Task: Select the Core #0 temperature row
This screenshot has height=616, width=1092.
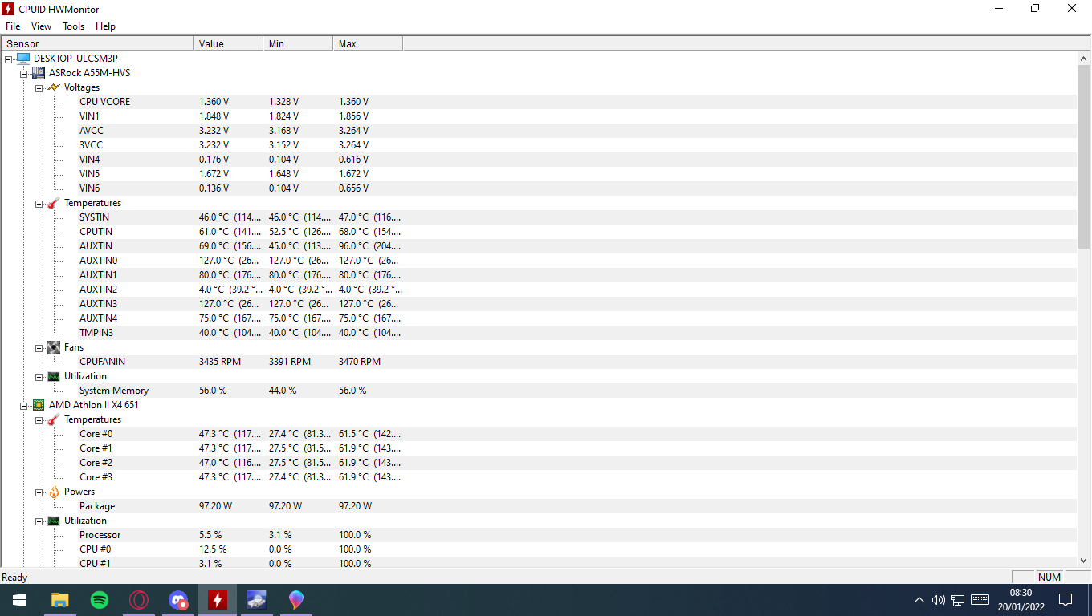Action: 539,434
